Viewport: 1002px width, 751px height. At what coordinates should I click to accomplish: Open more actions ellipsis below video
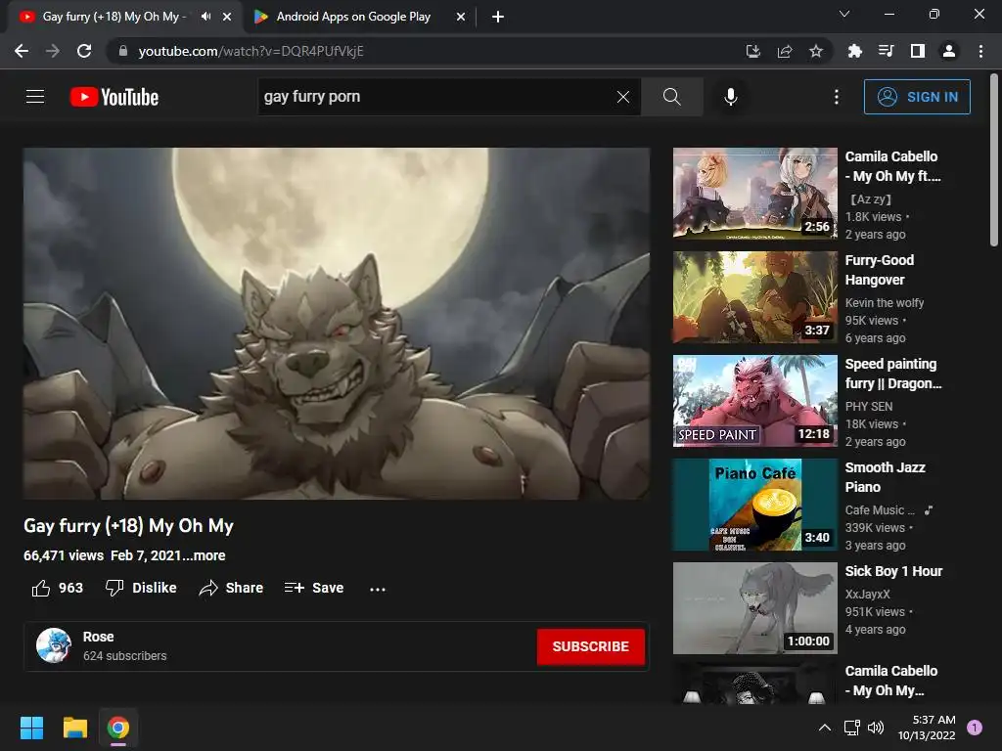[x=378, y=589]
